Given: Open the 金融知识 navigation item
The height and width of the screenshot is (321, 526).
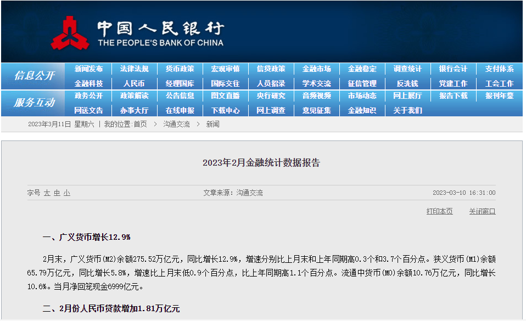Looking at the screenshot, I should click(362, 110).
